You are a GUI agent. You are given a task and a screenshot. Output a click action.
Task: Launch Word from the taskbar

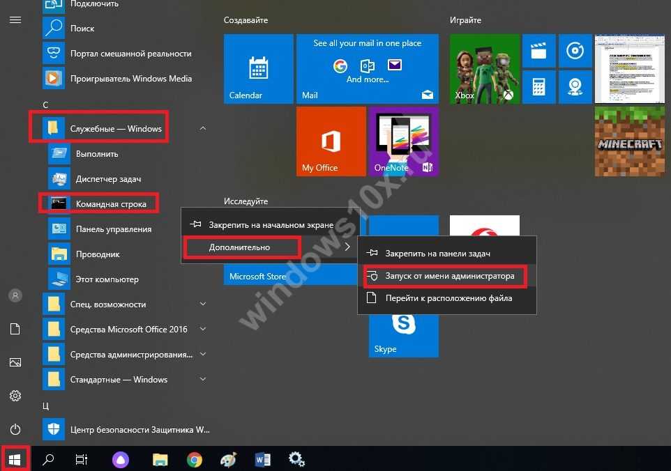(x=263, y=459)
